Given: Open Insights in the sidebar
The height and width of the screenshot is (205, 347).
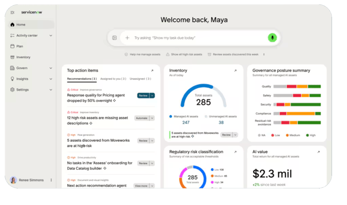Looking at the screenshot, I should click(32, 79).
